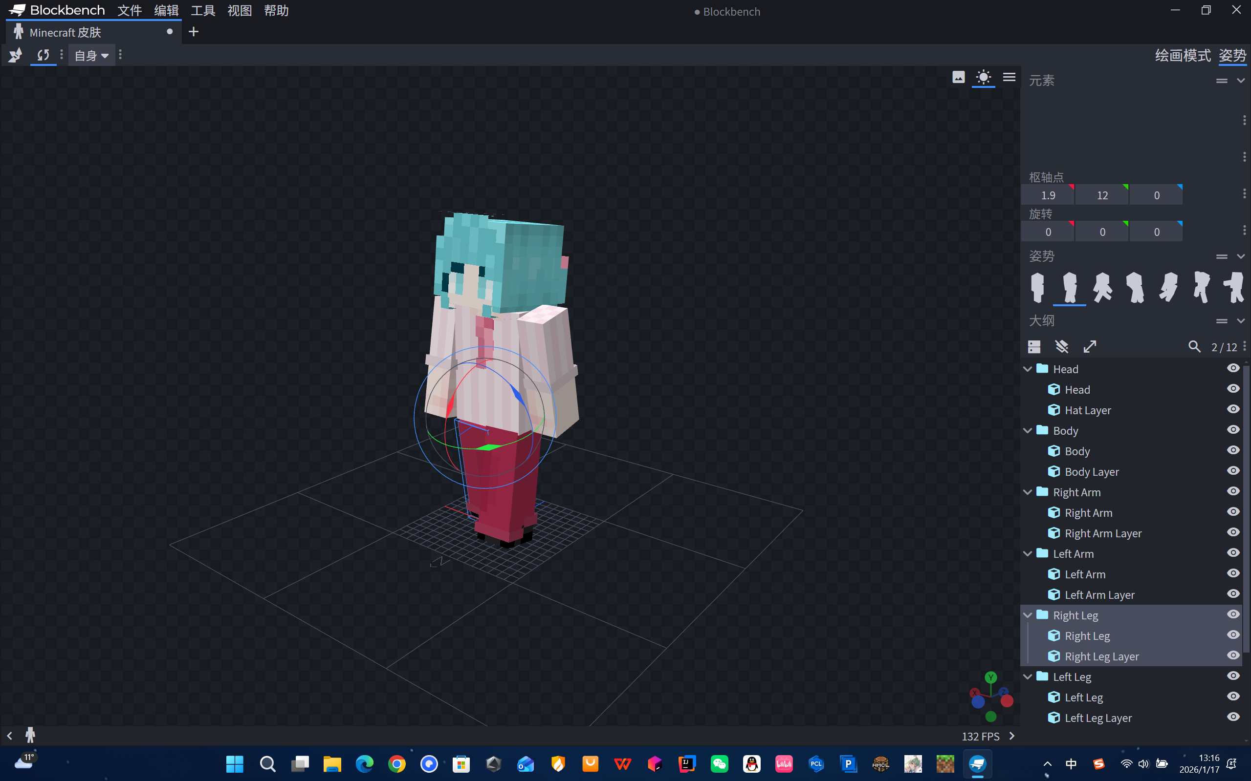This screenshot has width=1251, height=781.
Task: Open the 文件 menu
Action: pos(129,10)
